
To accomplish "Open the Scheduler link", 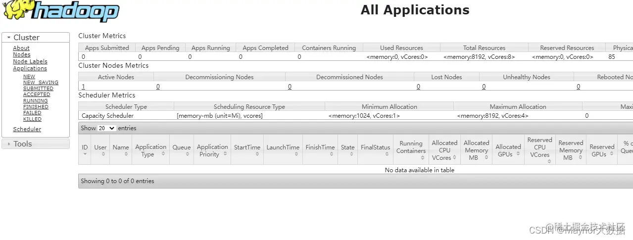I will 27,129.
